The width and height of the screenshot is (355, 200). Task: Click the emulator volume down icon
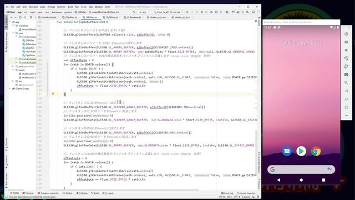pos(346,51)
